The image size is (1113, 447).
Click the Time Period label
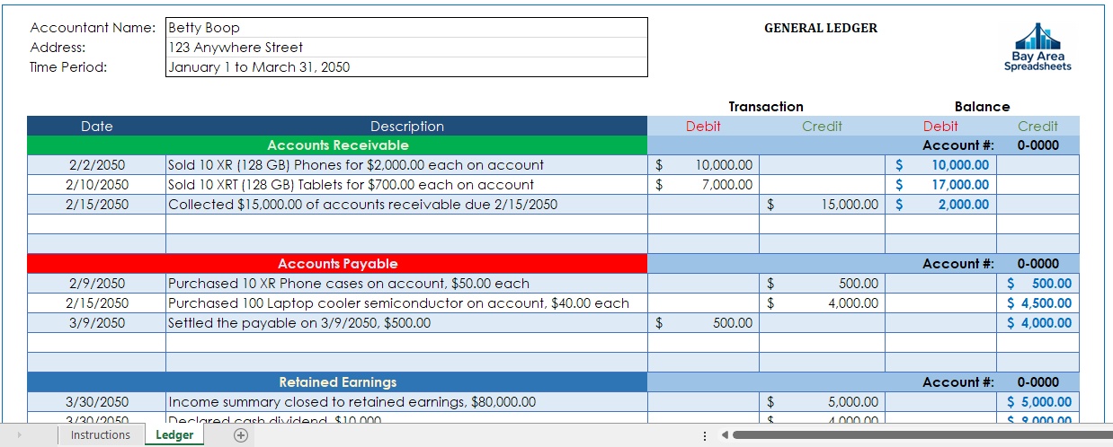coord(68,67)
